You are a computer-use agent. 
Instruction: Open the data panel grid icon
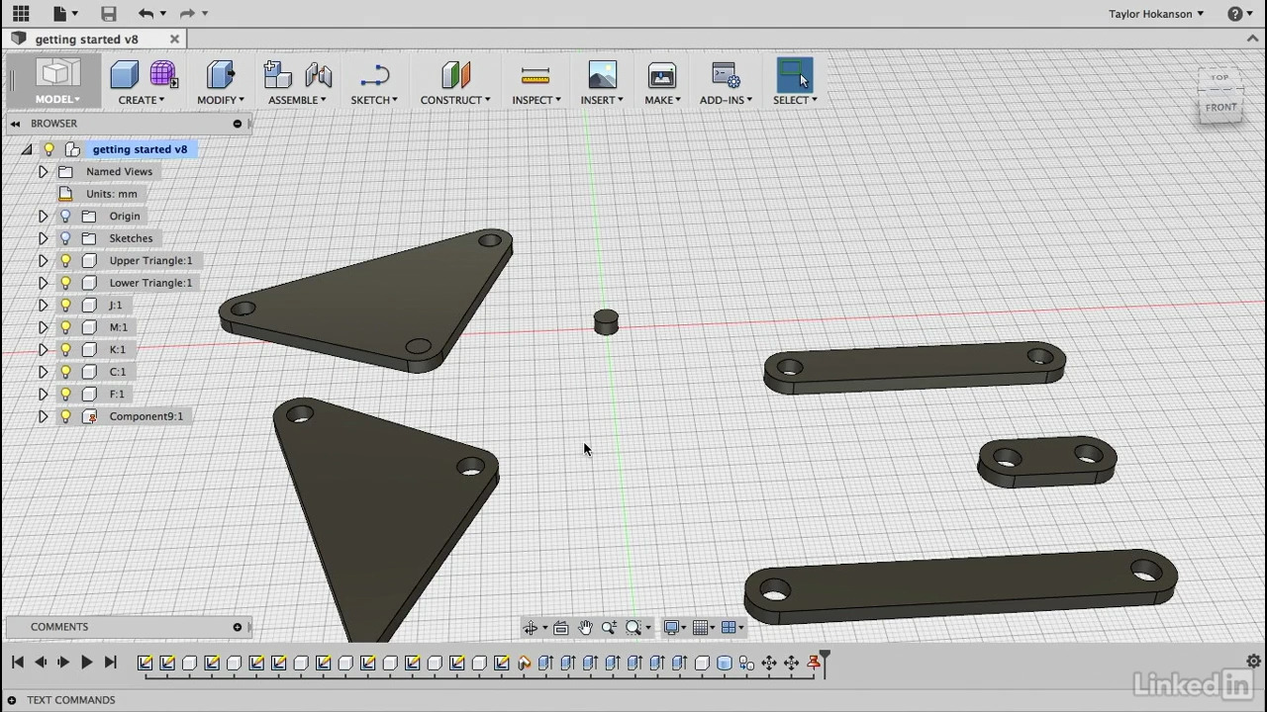[x=21, y=14]
